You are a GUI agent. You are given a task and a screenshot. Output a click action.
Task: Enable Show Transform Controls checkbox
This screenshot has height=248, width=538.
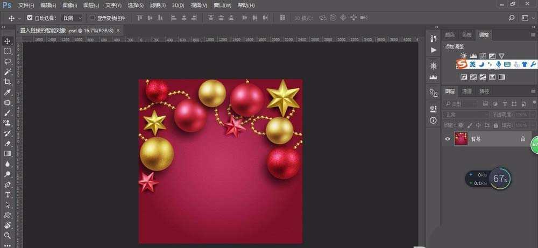(x=93, y=18)
